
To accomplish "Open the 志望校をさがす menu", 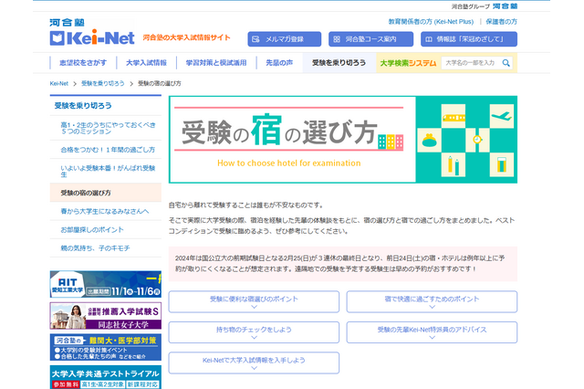I will pos(83,63).
